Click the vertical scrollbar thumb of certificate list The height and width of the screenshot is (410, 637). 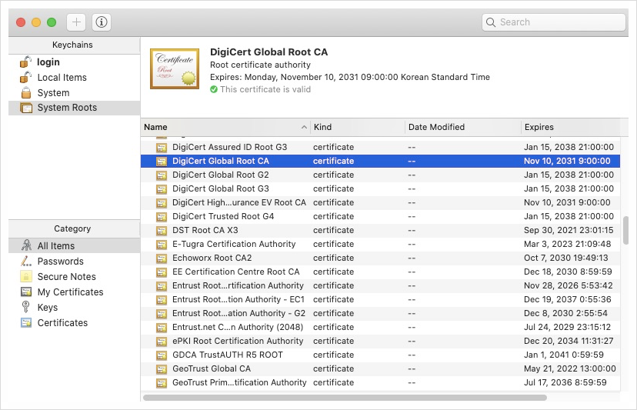coord(625,230)
